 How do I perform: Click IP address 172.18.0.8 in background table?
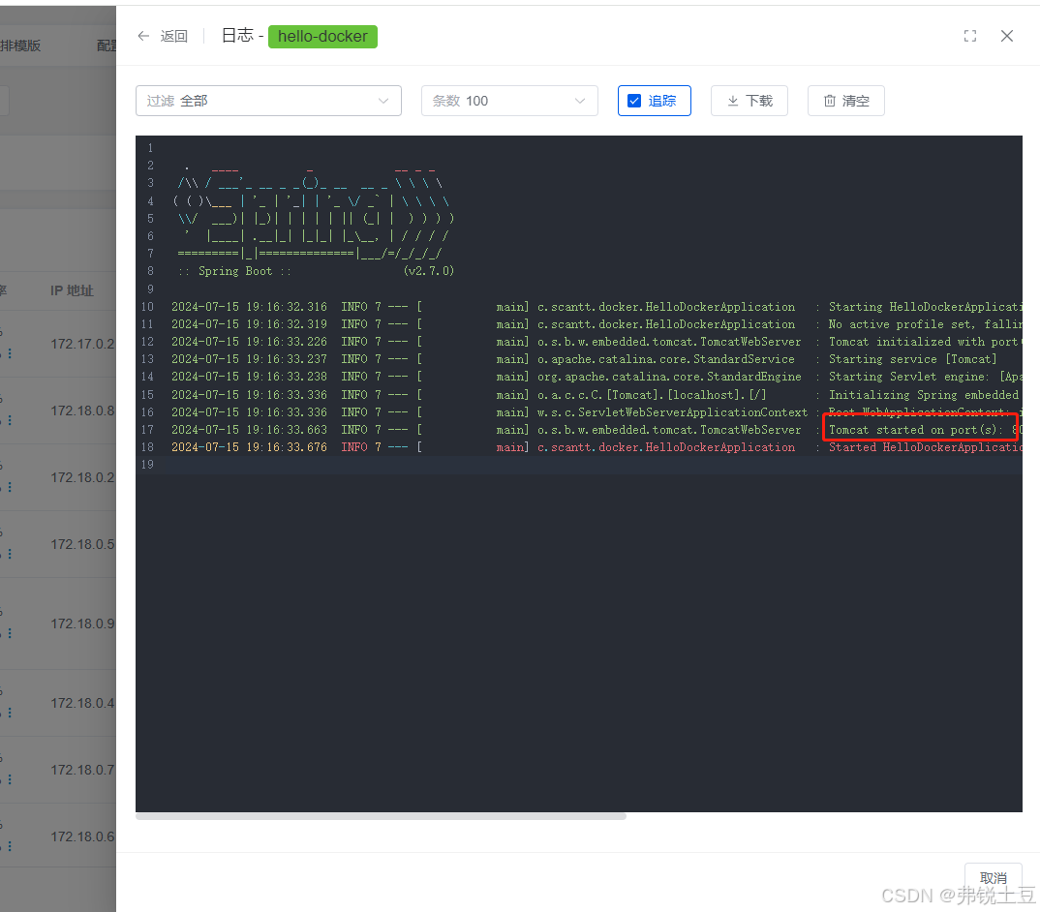tap(83, 410)
